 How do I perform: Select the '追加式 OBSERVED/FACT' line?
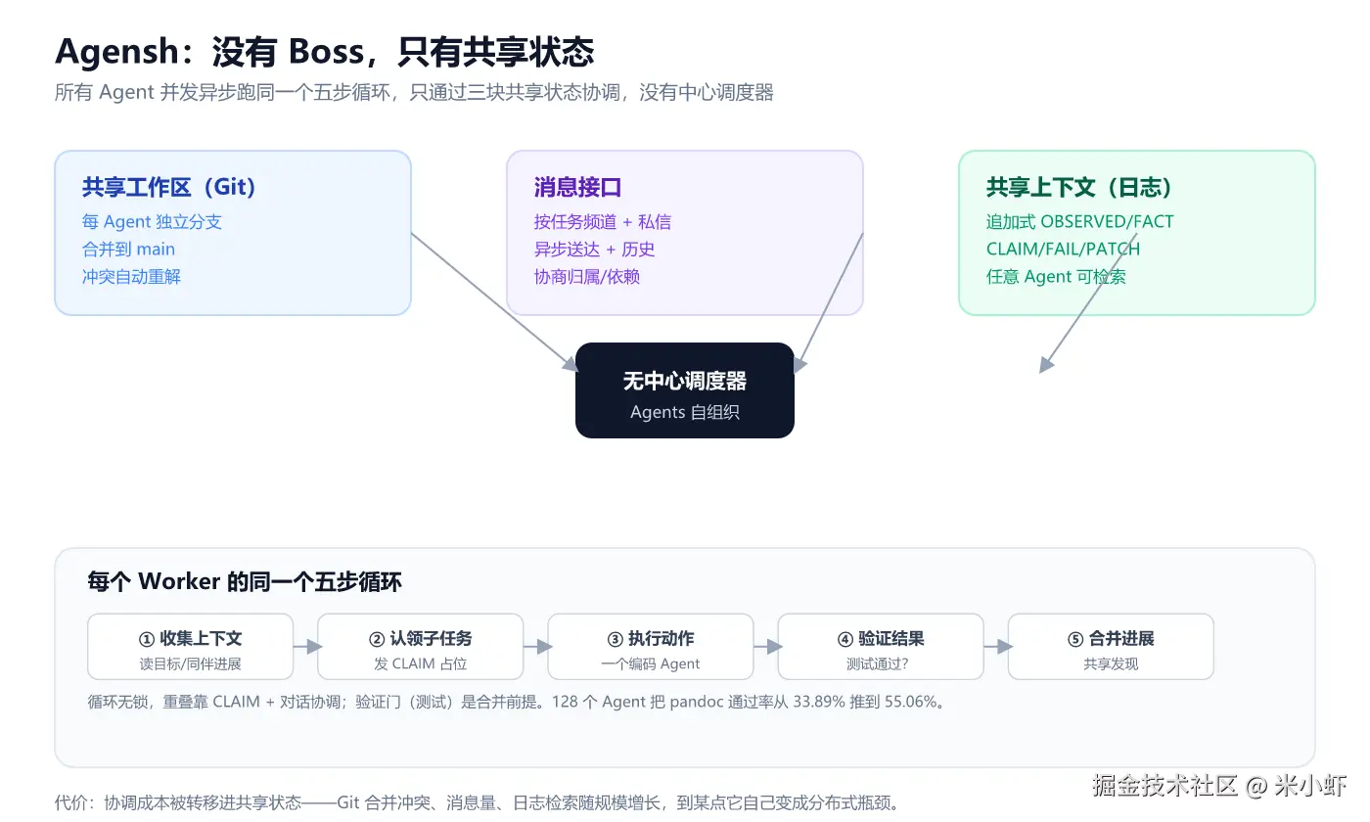pos(1080,222)
